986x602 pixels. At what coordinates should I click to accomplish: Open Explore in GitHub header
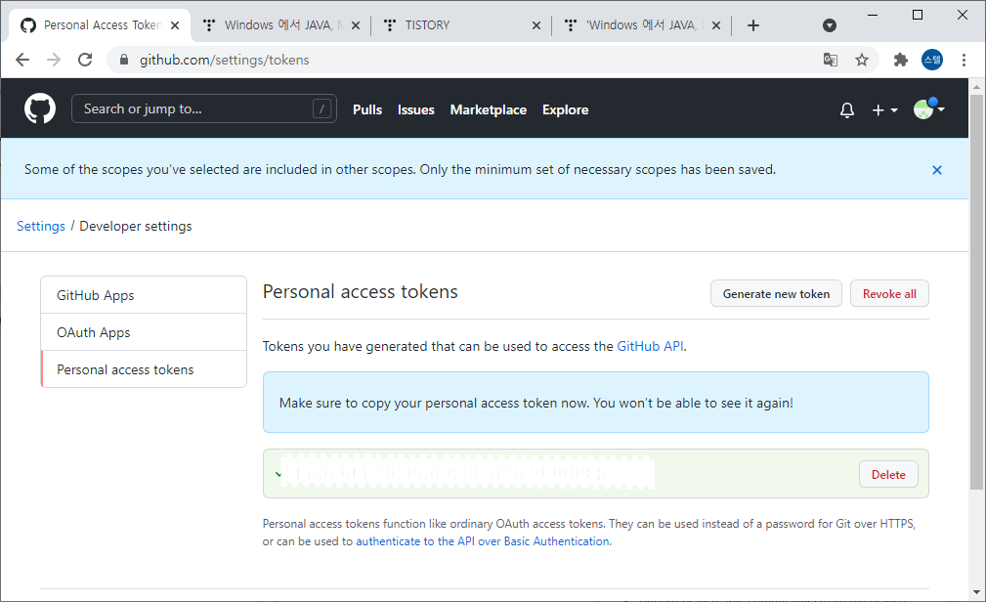tap(566, 109)
